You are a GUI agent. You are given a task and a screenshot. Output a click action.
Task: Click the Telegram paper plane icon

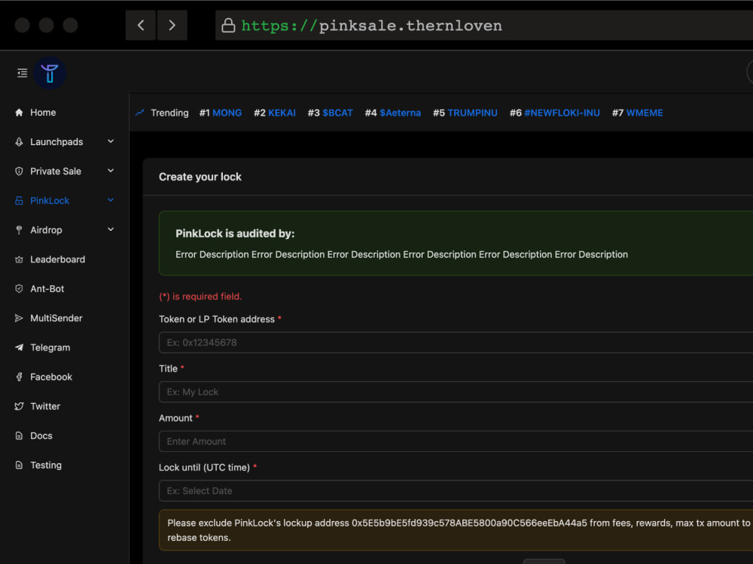[20, 347]
